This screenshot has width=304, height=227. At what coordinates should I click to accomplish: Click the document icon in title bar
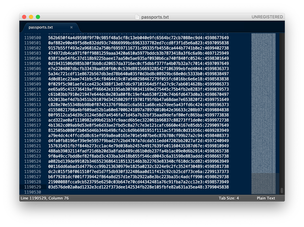tap(137, 17)
